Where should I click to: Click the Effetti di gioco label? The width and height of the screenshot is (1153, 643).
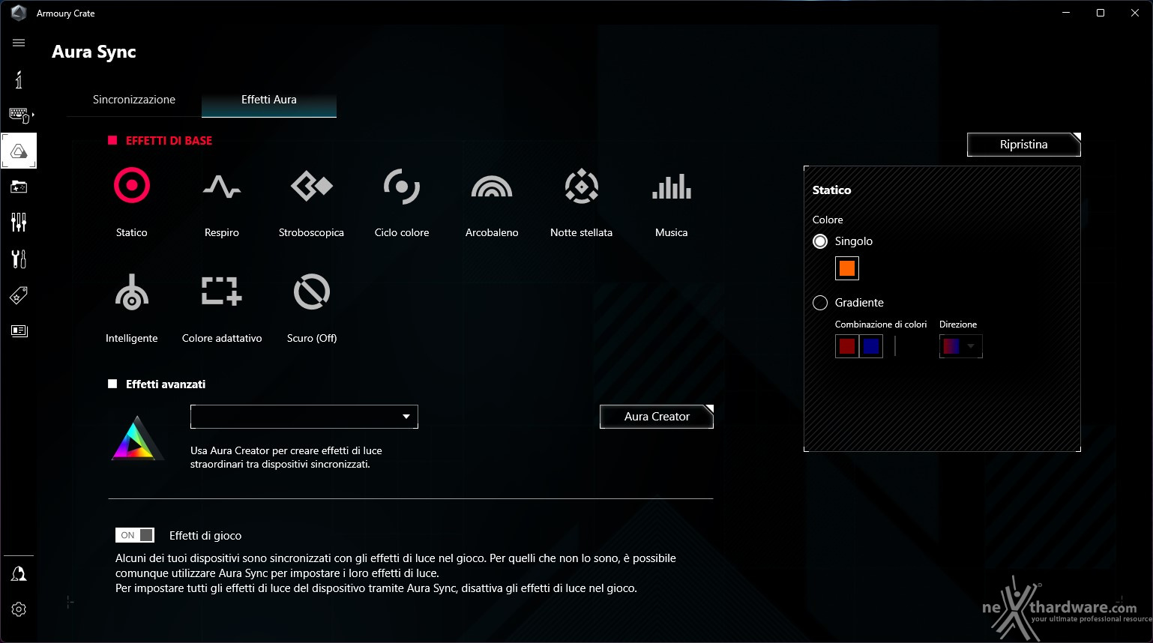click(x=205, y=536)
